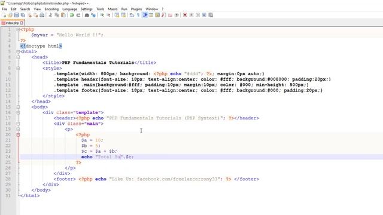
Task: Click the title text PHP Fundamentals Tutorials
Action: click(x=98, y=63)
